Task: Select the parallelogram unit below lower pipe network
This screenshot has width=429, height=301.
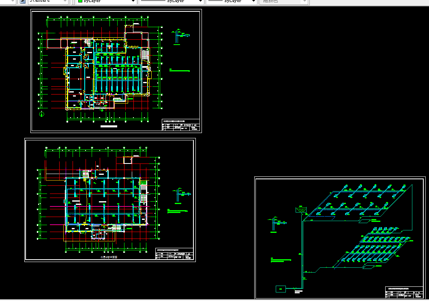Action: [369, 267]
